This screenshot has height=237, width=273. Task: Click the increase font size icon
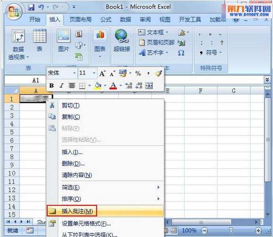(103, 73)
